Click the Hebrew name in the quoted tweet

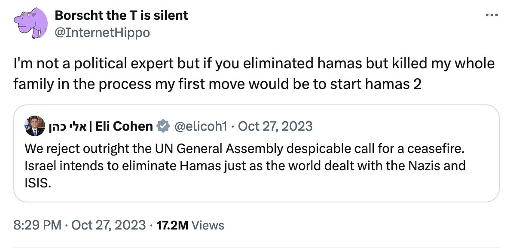[68, 126]
